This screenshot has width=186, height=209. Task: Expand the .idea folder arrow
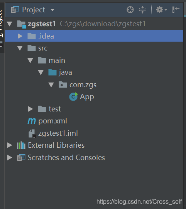pos(20,36)
